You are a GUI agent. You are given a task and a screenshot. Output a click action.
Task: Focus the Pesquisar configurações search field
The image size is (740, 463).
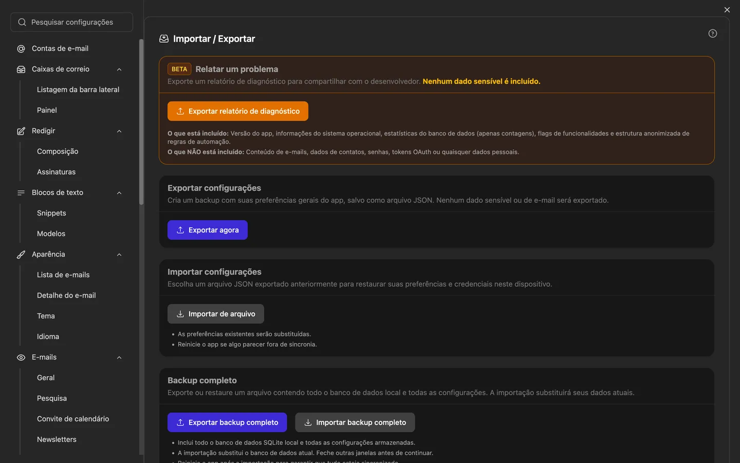coord(71,22)
